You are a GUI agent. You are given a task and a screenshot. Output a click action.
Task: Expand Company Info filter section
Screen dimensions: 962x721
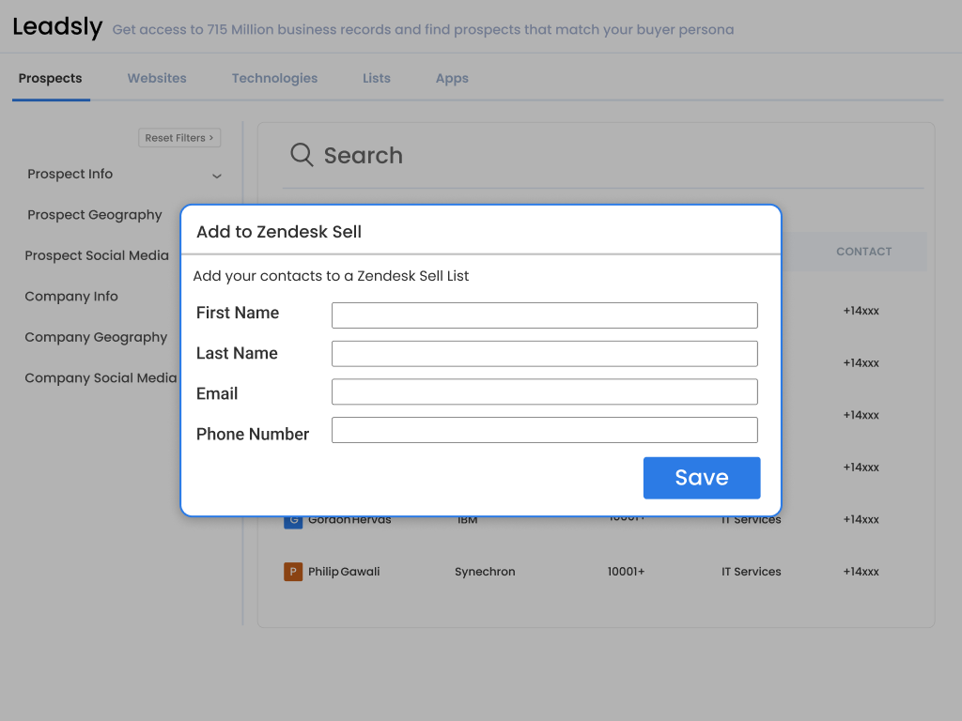(x=71, y=297)
